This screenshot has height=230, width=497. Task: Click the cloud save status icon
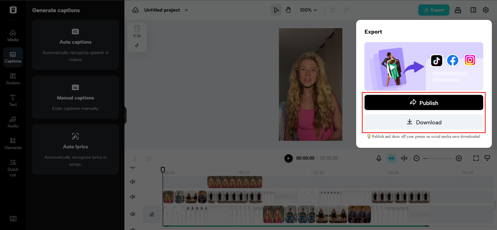[135, 10]
